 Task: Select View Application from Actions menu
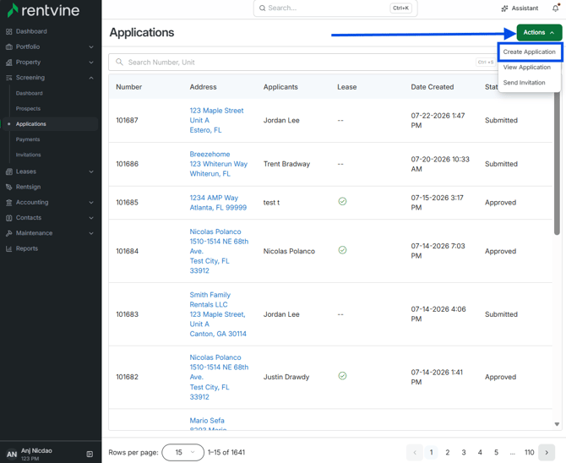coord(526,68)
